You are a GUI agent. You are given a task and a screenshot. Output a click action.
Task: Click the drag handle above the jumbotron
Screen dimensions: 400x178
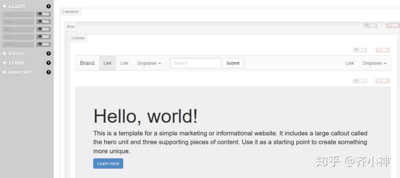pos(360,81)
